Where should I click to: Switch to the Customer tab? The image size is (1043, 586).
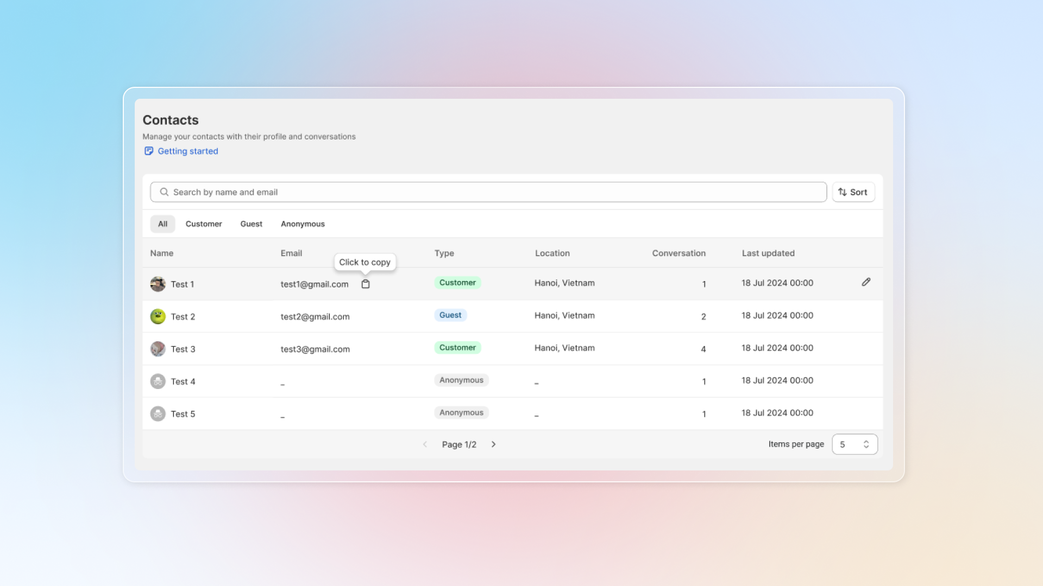[204, 224]
